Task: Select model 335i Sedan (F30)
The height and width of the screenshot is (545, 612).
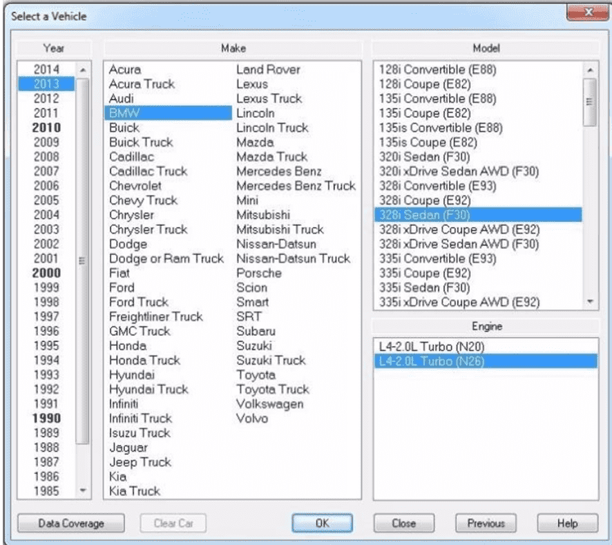Action: (x=424, y=288)
